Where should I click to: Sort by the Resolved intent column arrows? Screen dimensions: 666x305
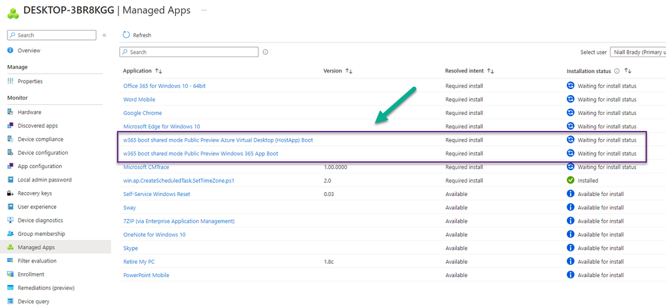pyautogui.click(x=490, y=71)
